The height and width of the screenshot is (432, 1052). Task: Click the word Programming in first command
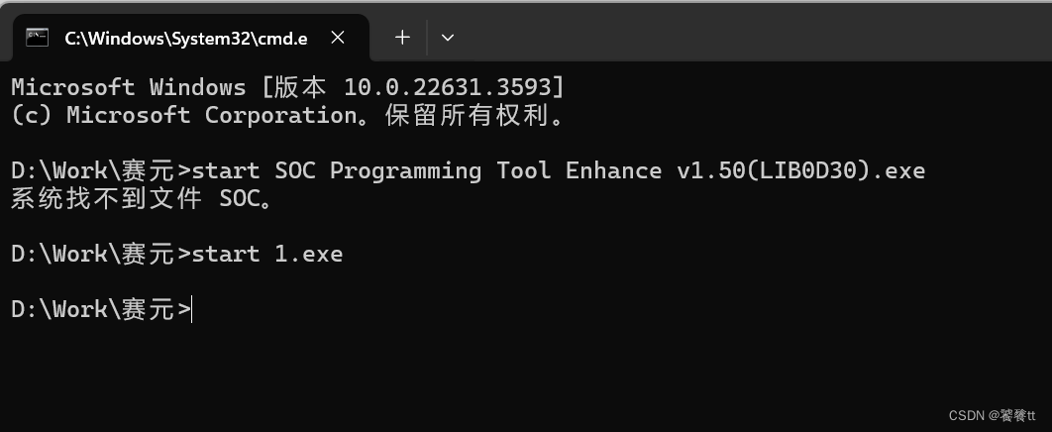pos(405,171)
